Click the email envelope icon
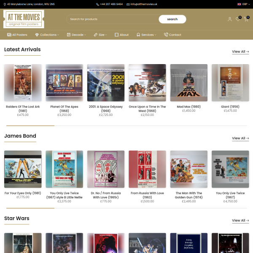 128,4
